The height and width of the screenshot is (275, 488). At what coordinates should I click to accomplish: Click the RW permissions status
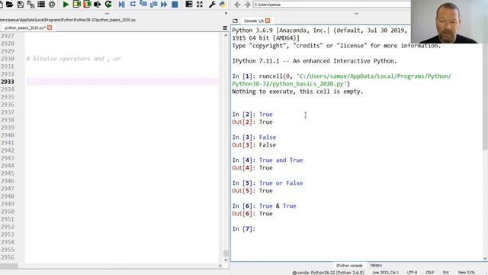tap(445, 273)
